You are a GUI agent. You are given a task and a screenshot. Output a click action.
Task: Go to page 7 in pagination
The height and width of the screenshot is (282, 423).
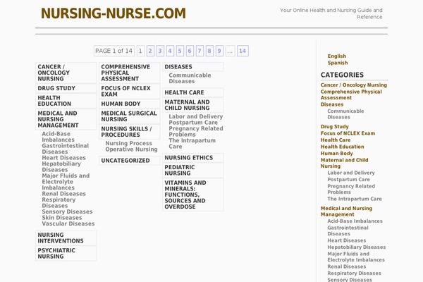point(200,51)
